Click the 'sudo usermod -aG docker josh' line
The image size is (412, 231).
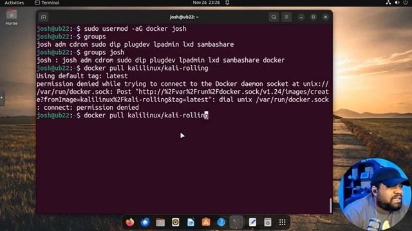click(x=111, y=28)
